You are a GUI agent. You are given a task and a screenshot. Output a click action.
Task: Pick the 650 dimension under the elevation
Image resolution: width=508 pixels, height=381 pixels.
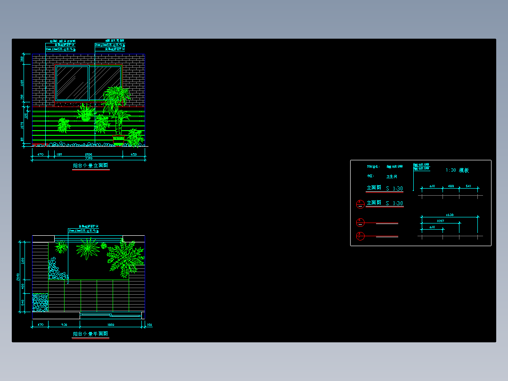click(x=134, y=154)
